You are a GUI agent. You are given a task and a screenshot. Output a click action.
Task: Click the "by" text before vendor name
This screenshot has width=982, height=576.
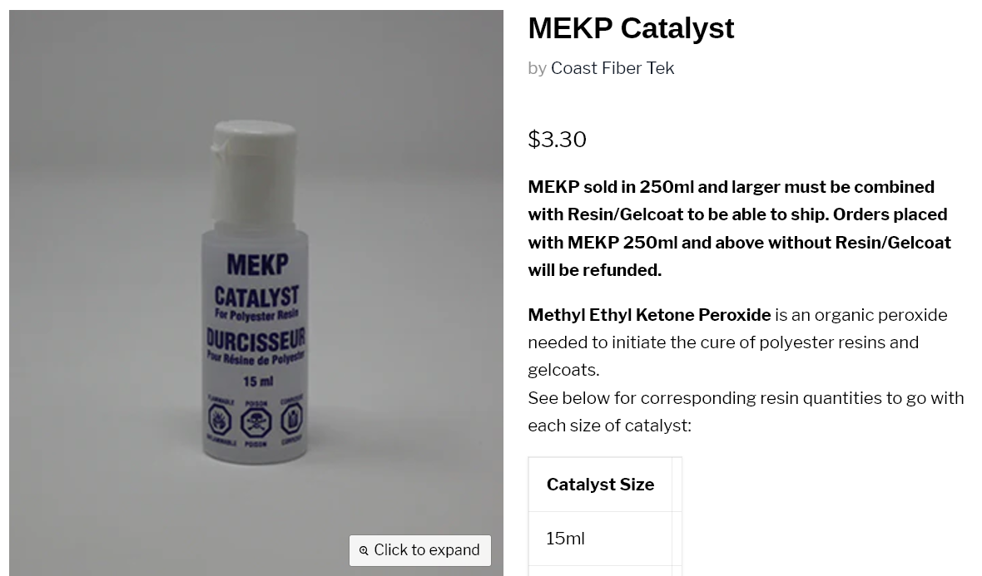point(537,68)
